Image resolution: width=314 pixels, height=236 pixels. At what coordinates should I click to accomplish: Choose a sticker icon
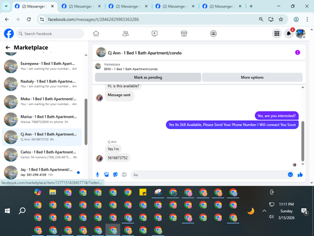116,174
